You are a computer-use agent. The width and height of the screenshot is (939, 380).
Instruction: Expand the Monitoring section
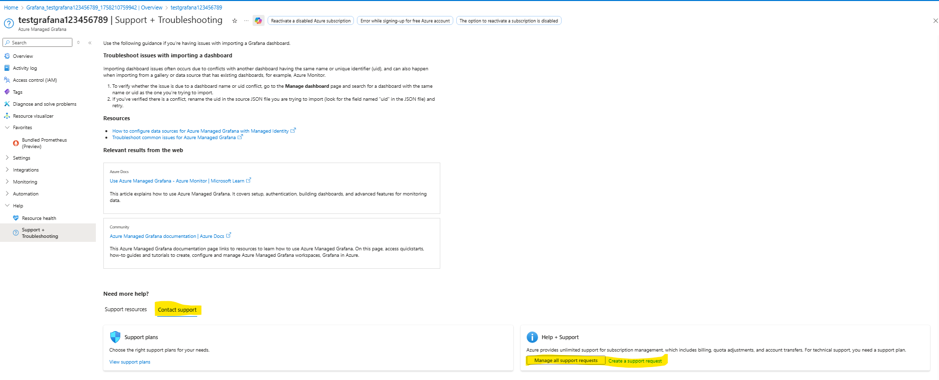(7, 182)
